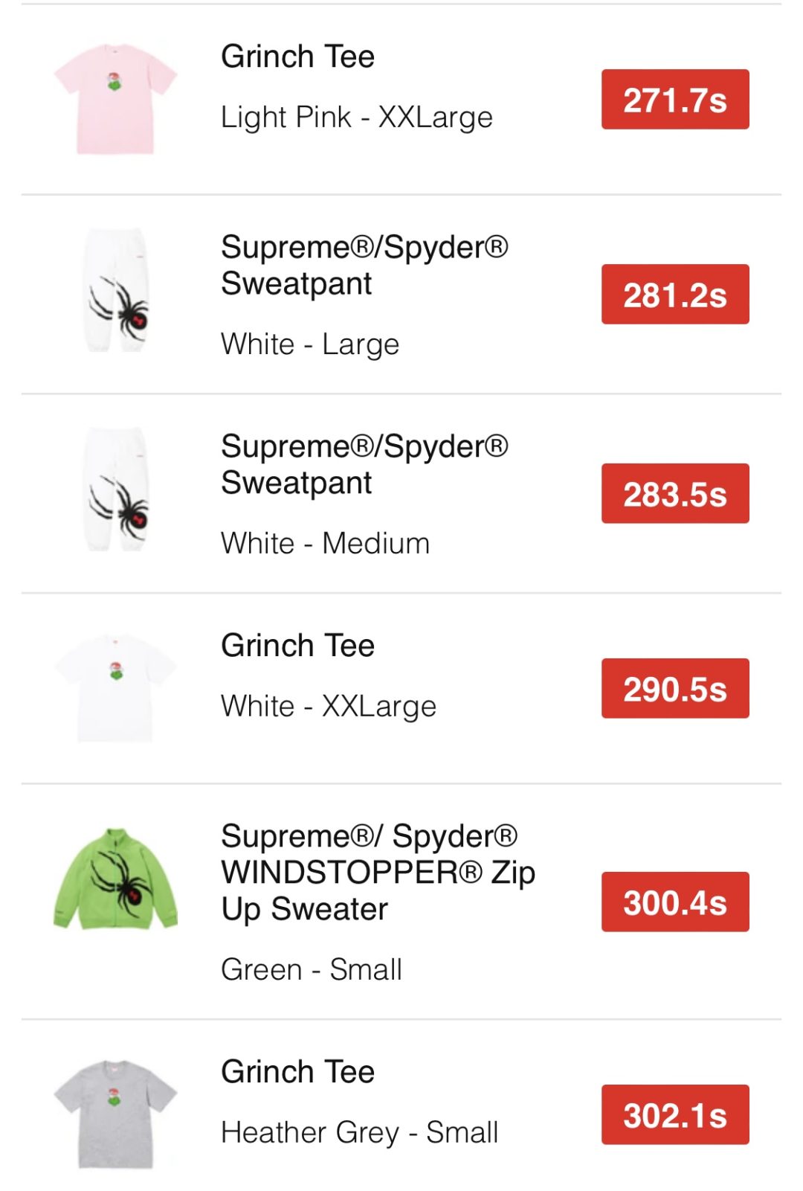Click the 300.4s red badge
Screen dimensions: 803x1191
coord(674,902)
